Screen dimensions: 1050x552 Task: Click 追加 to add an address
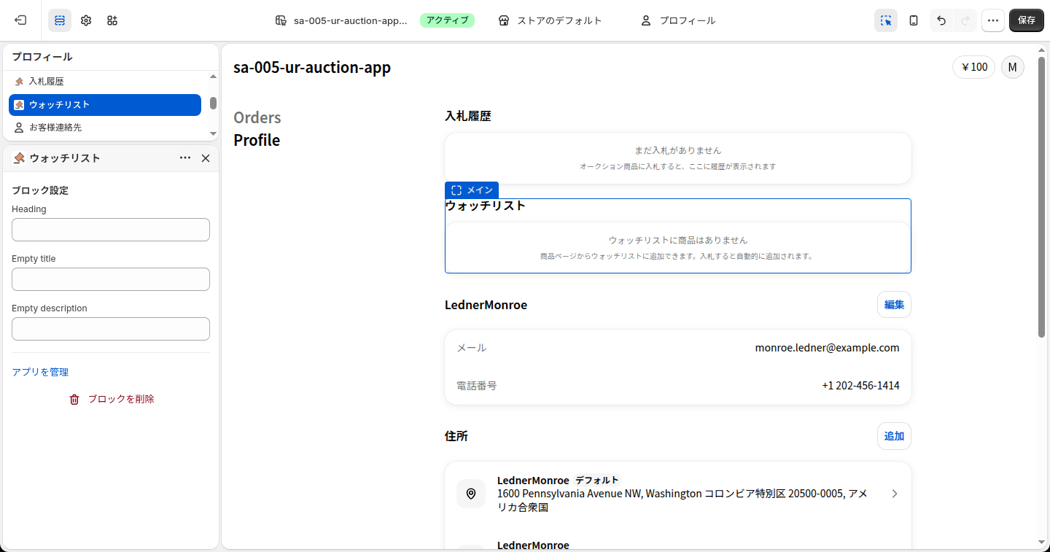click(894, 436)
